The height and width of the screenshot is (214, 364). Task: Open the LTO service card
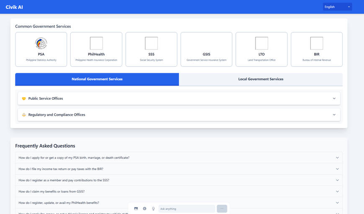261,49
